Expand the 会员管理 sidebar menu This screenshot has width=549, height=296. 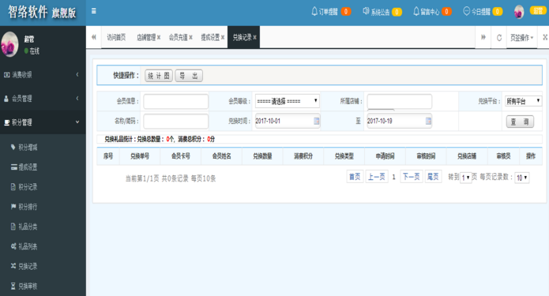pos(43,99)
